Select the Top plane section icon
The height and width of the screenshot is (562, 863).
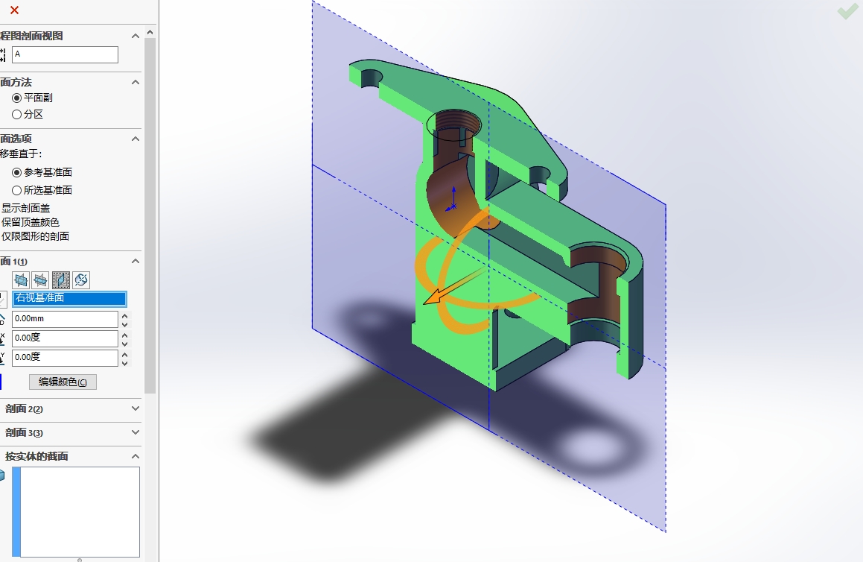pyautogui.click(x=41, y=280)
